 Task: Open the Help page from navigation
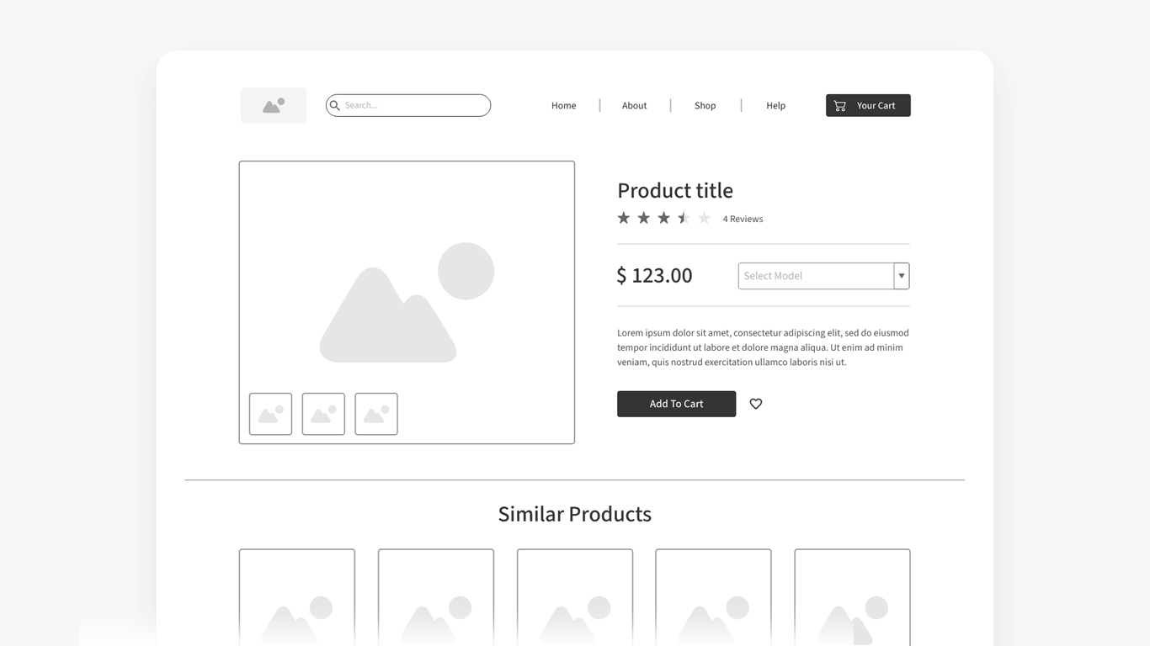click(x=775, y=105)
